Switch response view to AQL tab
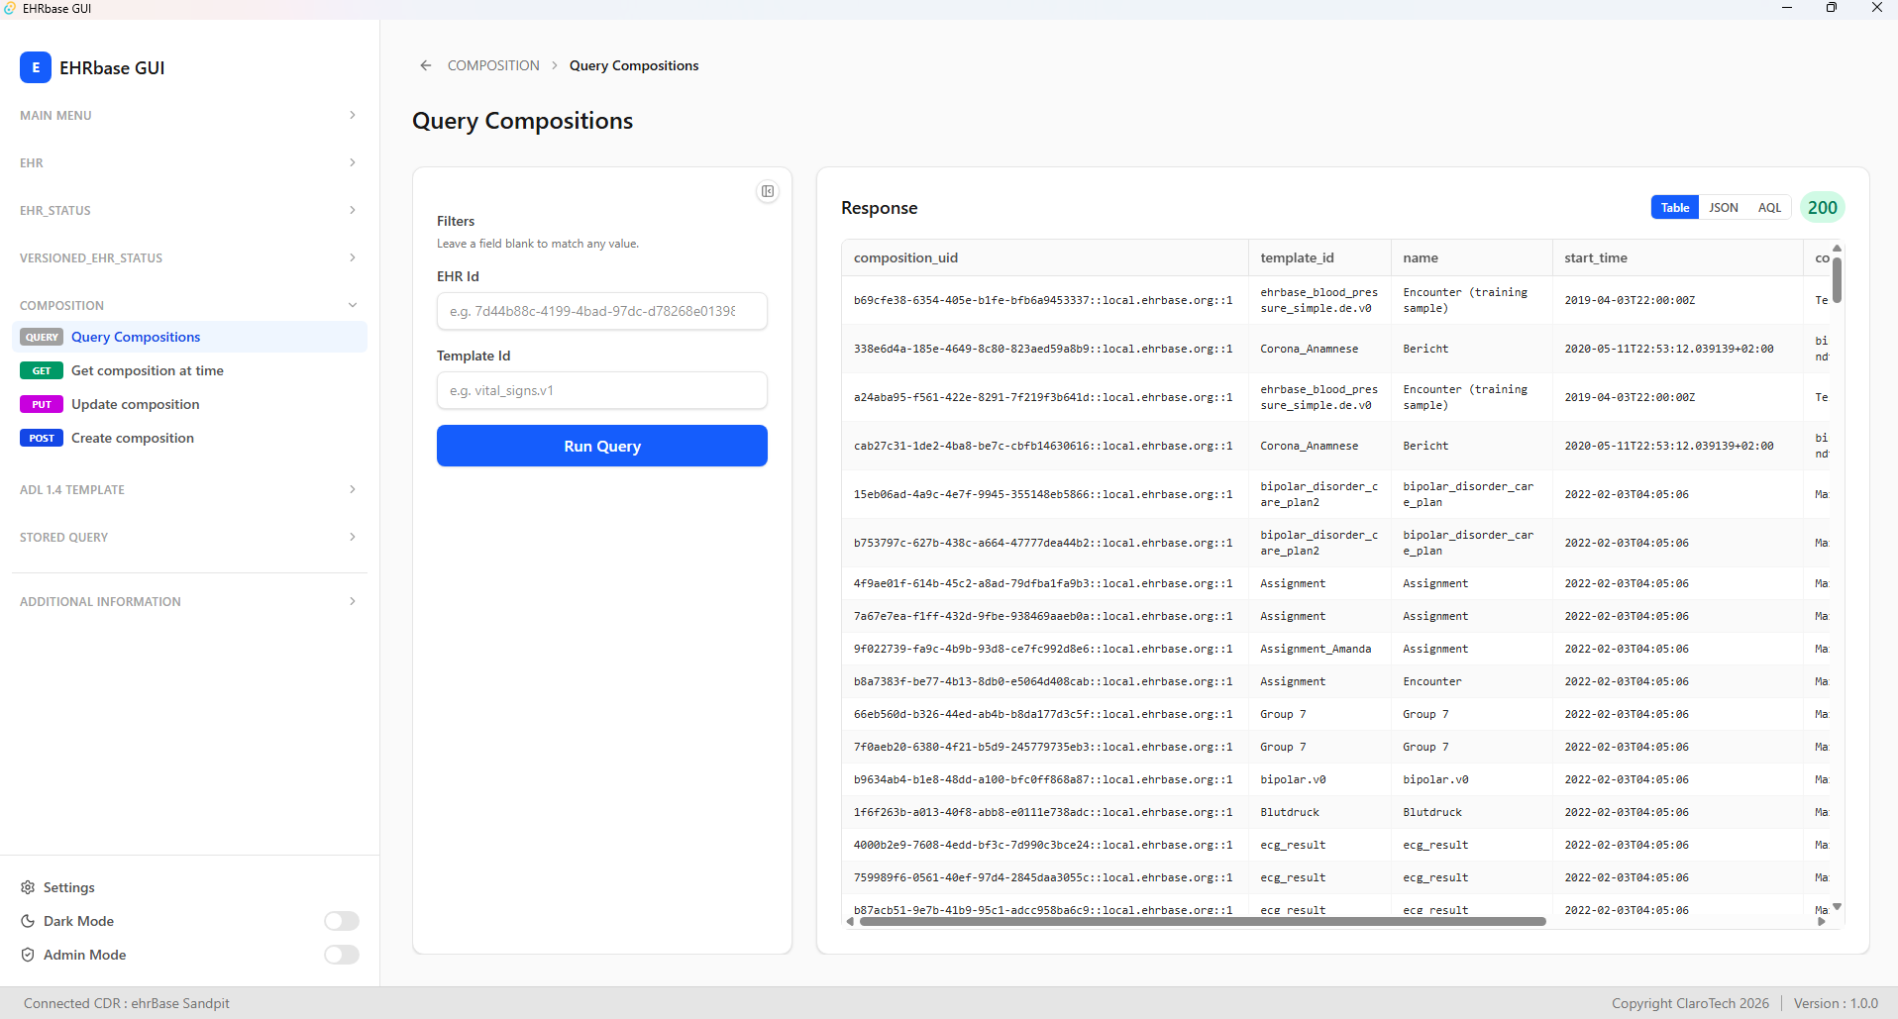 (1769, 207)
